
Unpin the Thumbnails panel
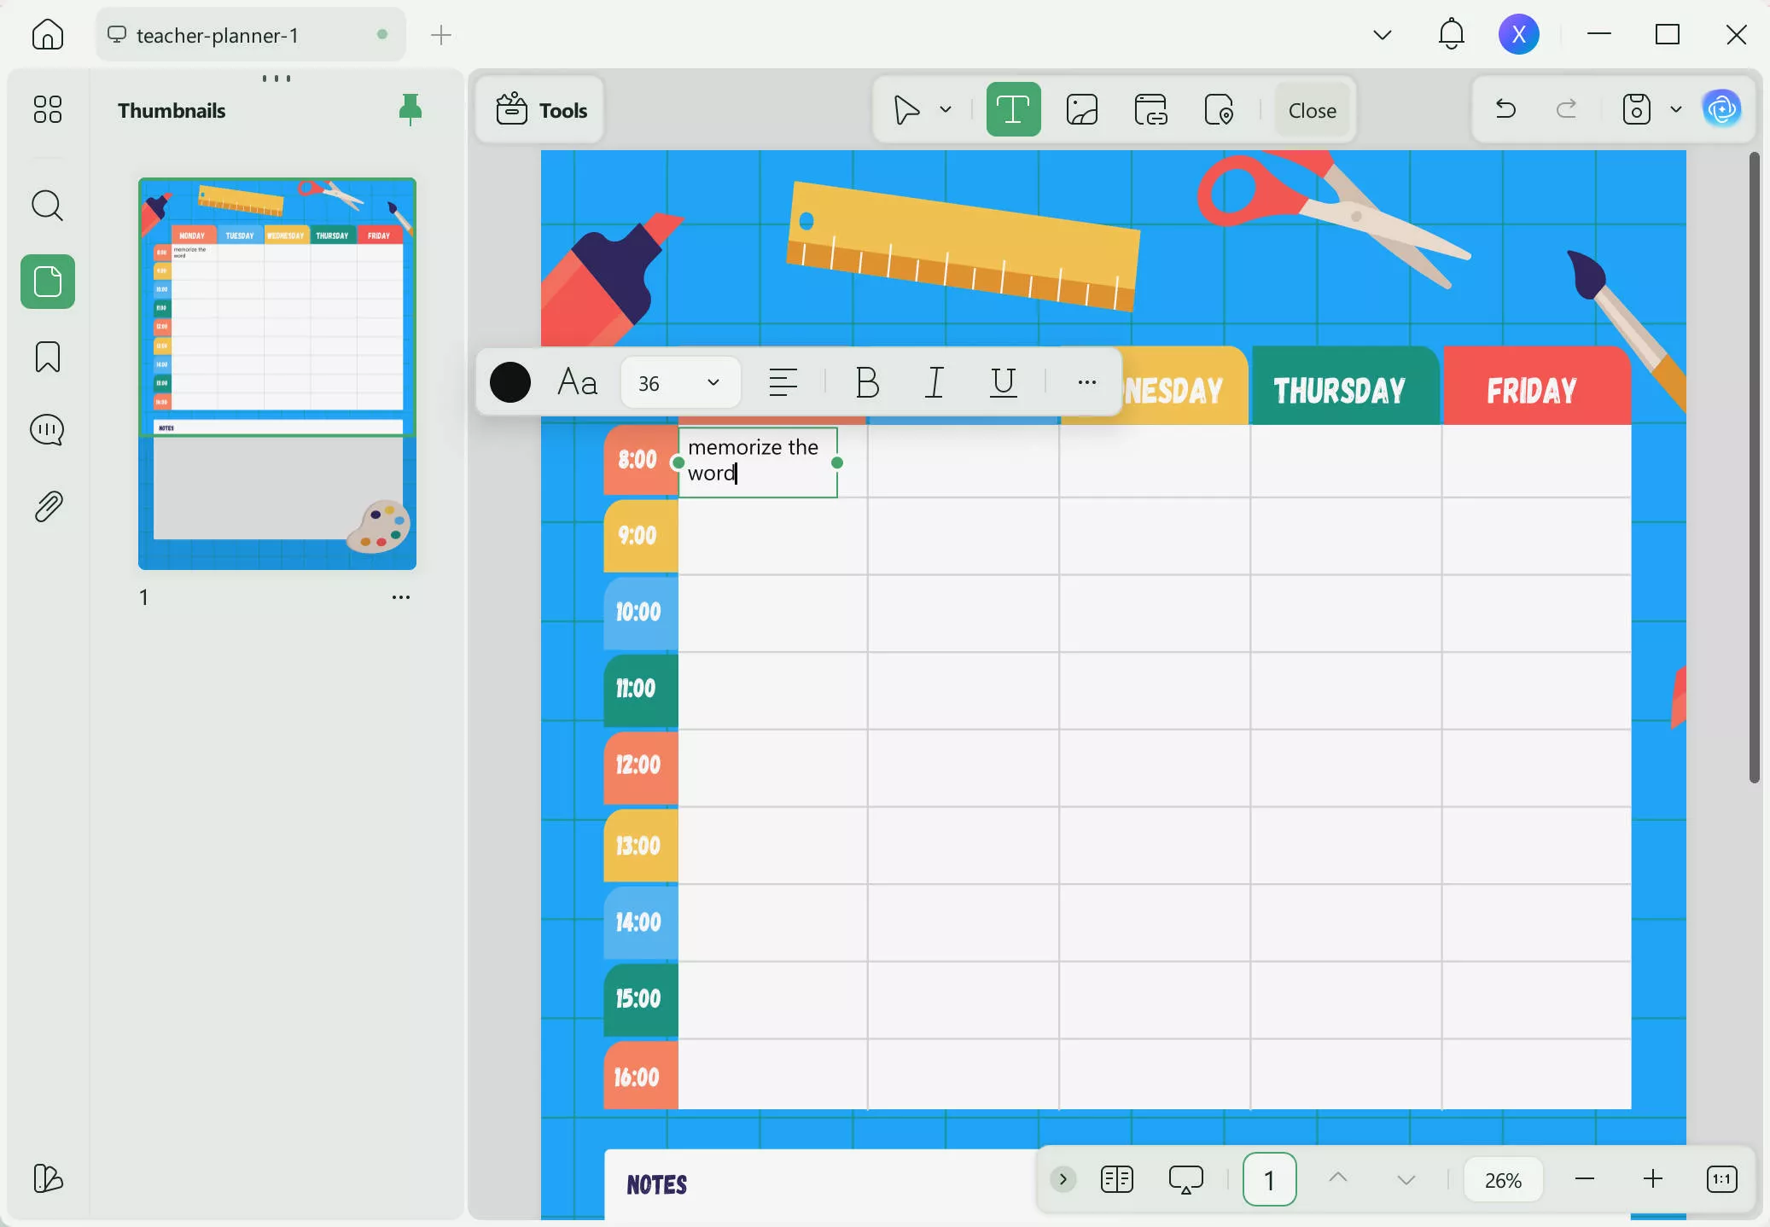[x=410, y=109]
